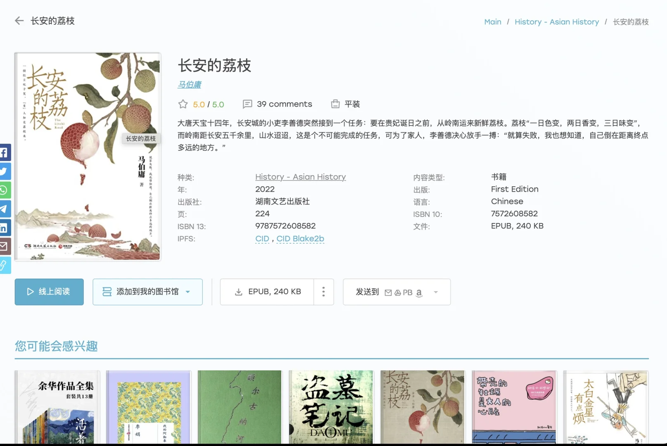667x446 pixels.
Task: Share the book on Facebook
Action: click(5, 153)
